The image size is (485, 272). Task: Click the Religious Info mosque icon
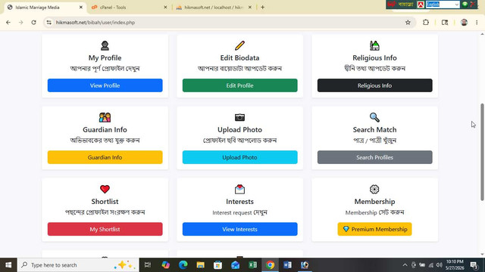[374, 45]
